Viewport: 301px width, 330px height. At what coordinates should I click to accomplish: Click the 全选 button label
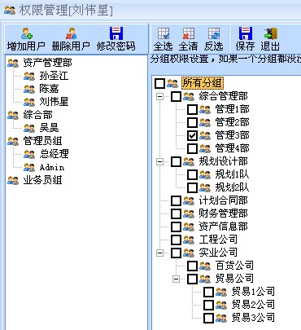tap(164, 46)
